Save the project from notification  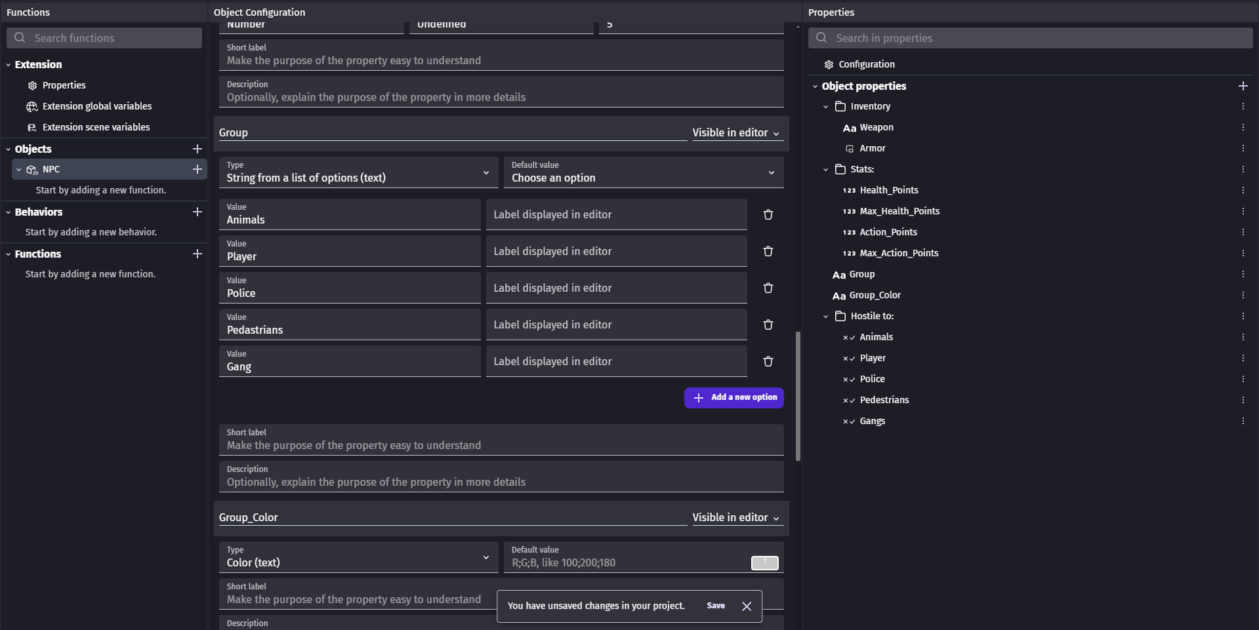tap(715, 606)
